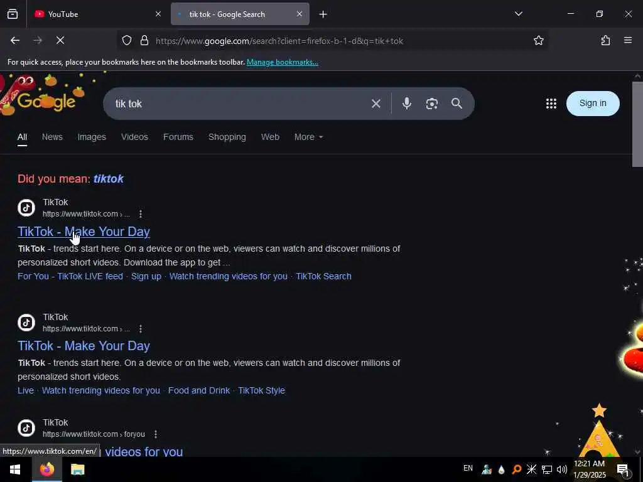This screenshot has width=643, height=482.
Task: Expand the list all tabs chevron
Action: [518, 14]
